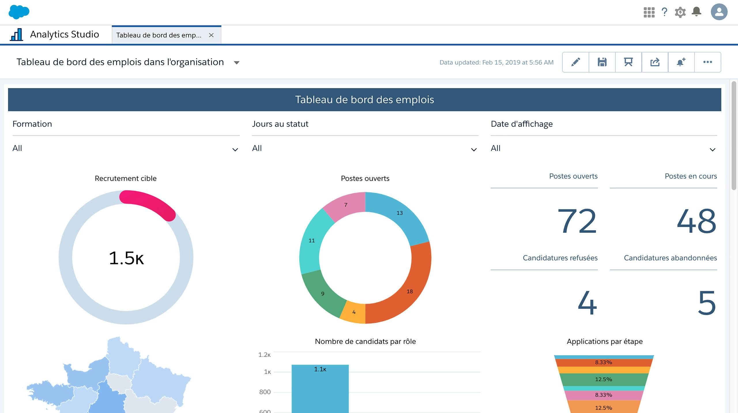738x413 pixels.
Task: Click the yellow donut segment labeled 4
Action: tap(354, 312)
